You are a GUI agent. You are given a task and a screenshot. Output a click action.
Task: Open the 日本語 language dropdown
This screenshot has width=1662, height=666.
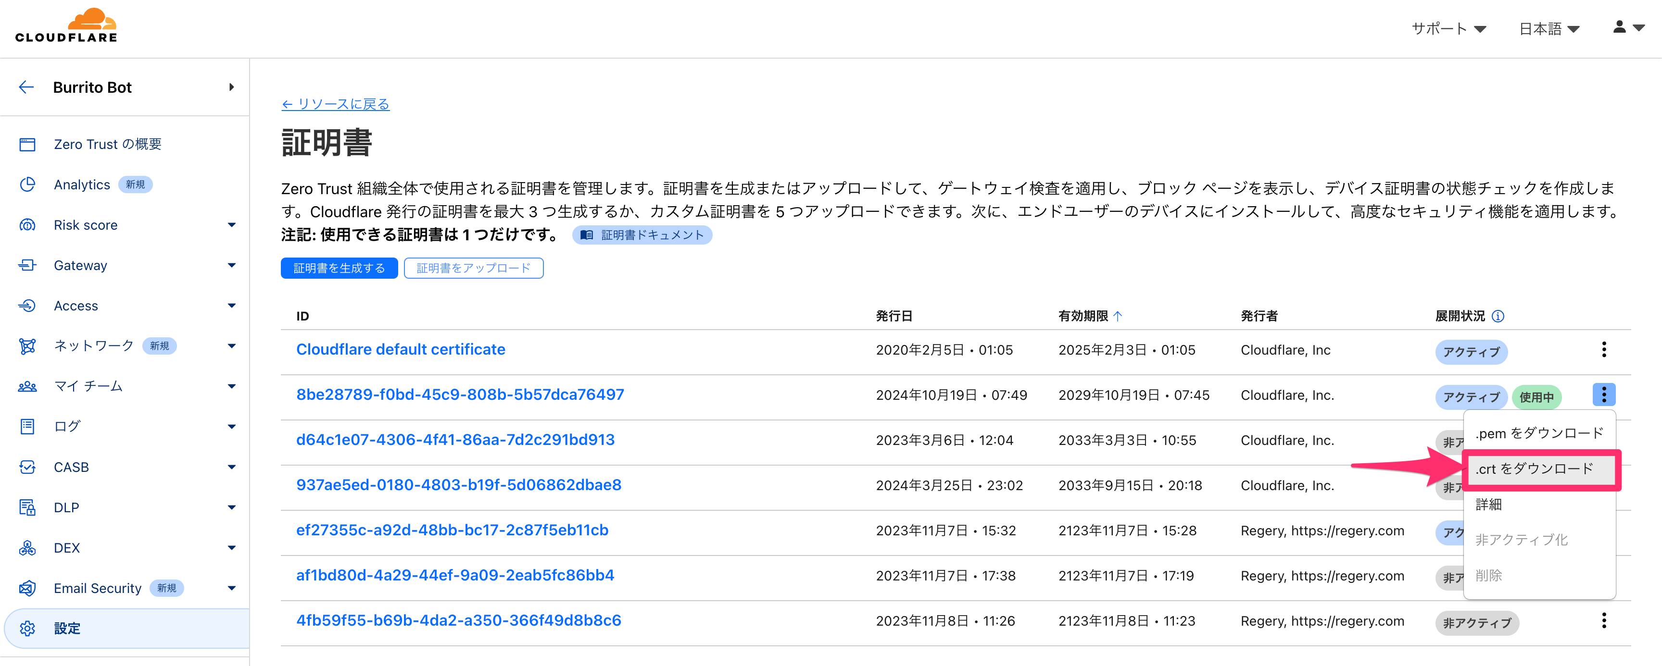1549,29
